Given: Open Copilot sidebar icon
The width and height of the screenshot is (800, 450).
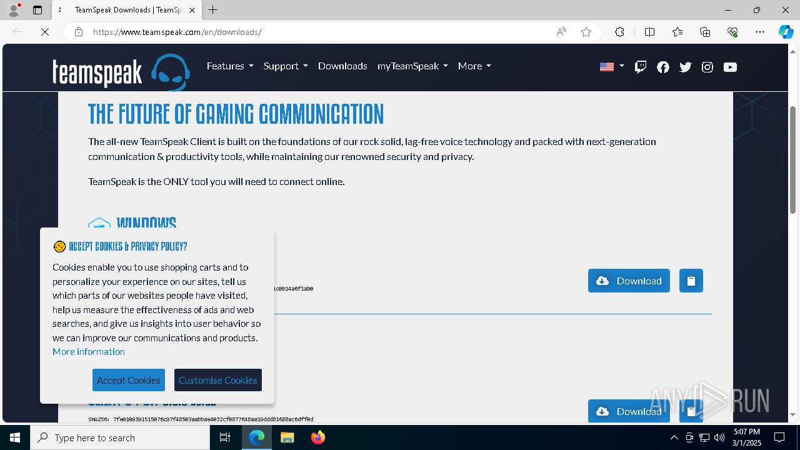Looking at the screenshot, I should 786,32.
